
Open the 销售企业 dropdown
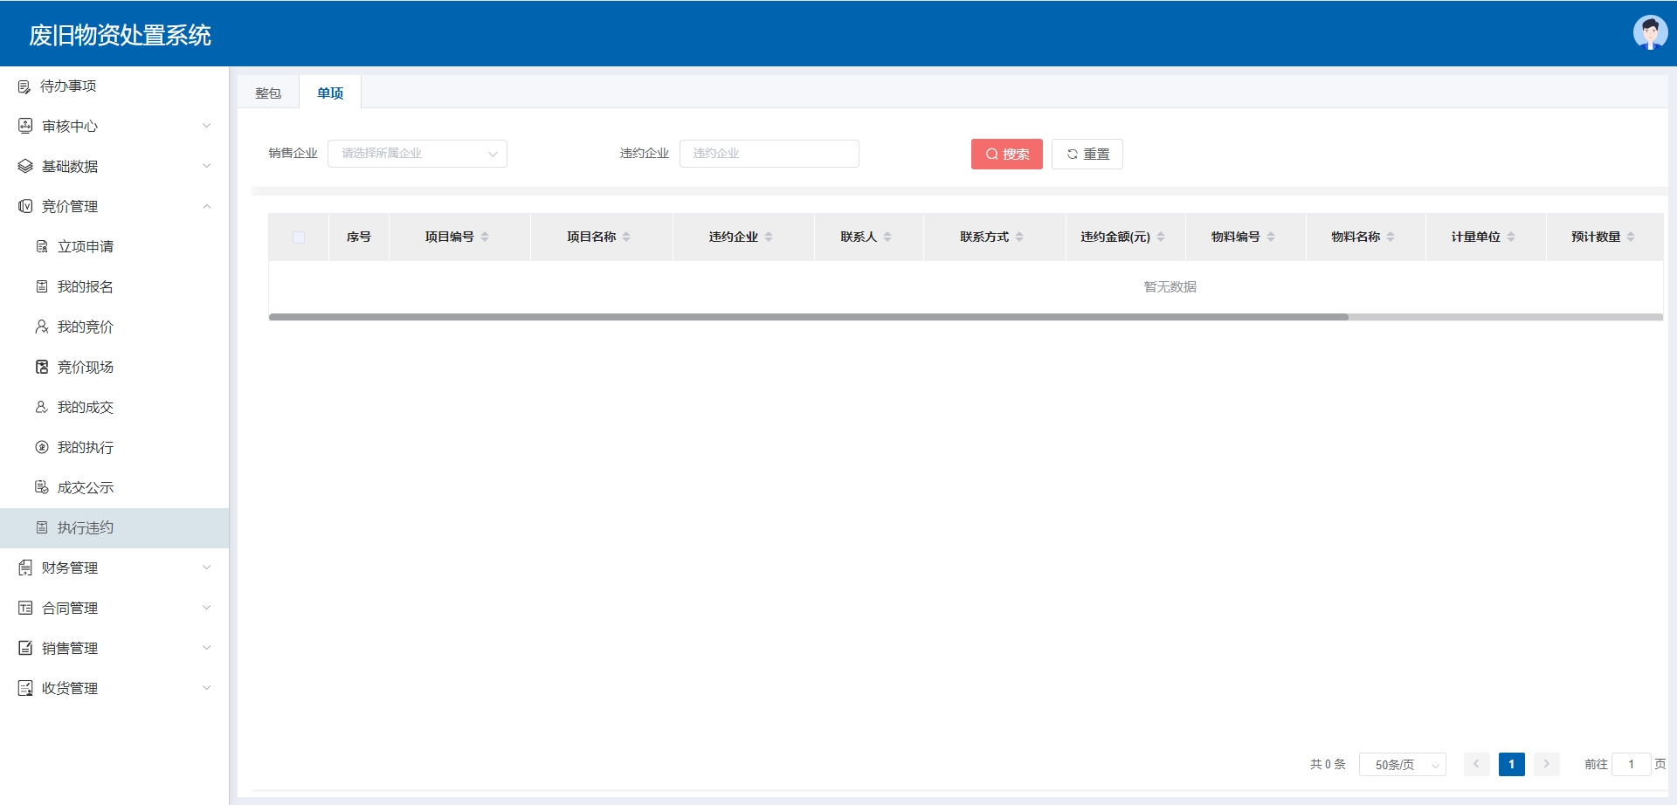tap(417, 154)
